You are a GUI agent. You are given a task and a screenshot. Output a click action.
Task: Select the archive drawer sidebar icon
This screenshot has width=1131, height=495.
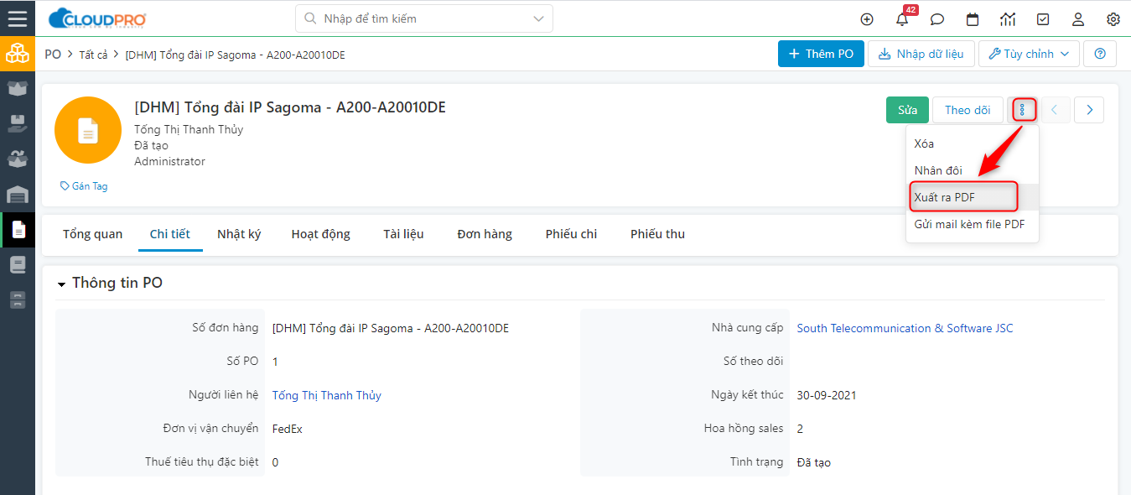pos(18,300)
